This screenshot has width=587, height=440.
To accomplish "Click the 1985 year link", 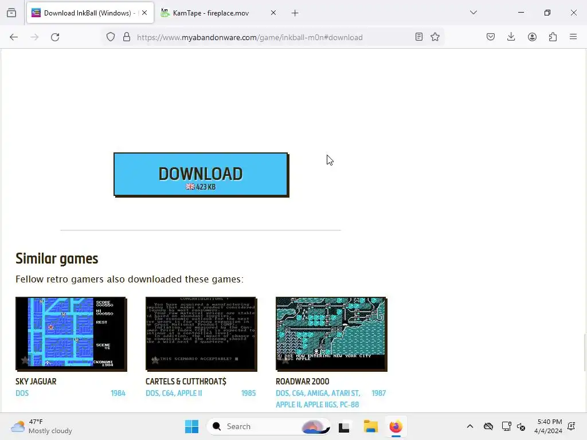I will tap(248, 393).
